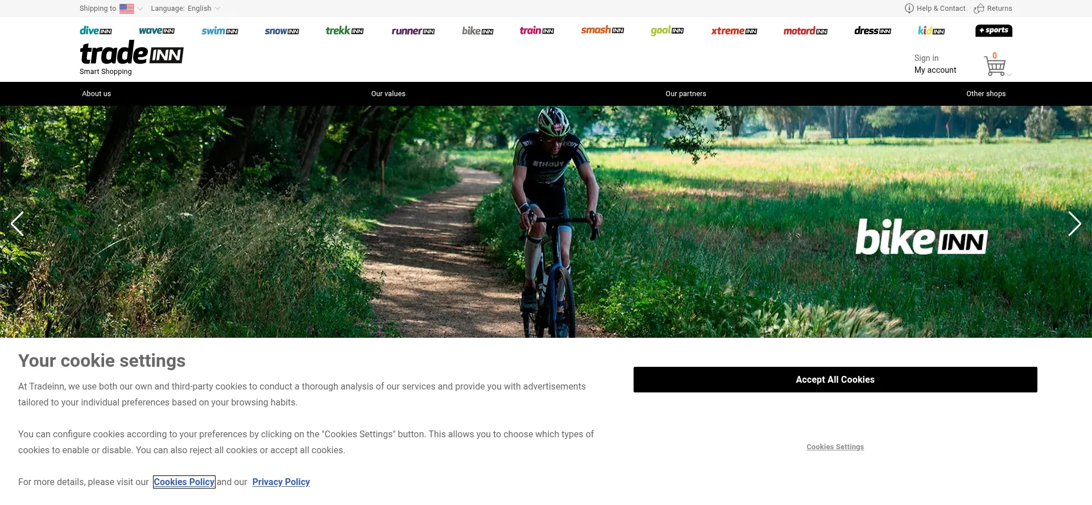
Task: Open the Privacy Policy link
Action: point(281,482)
